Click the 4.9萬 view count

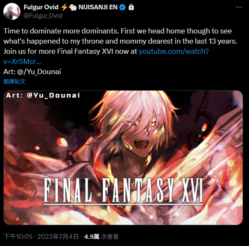click(x=91, y=237)
